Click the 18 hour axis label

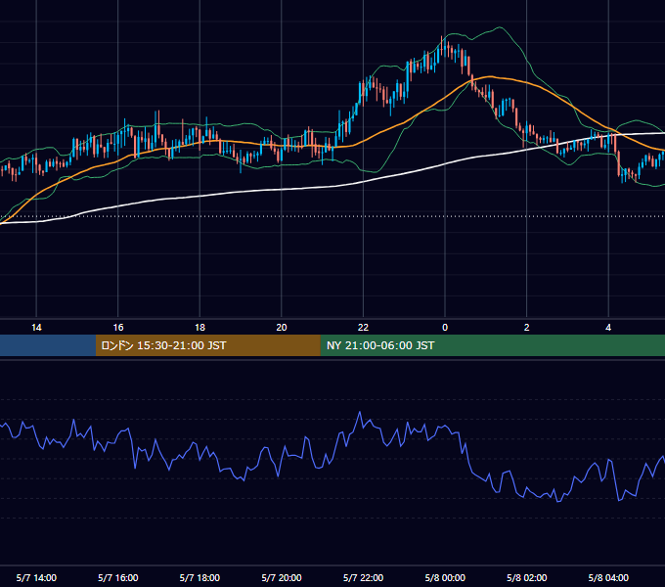[199, 328]
